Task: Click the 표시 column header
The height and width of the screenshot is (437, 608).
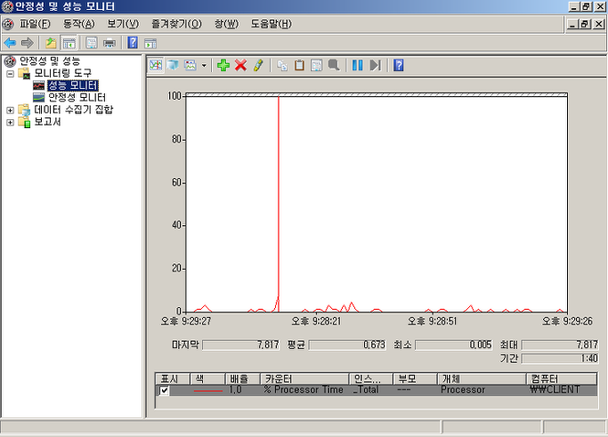Action: click(x=173, y=379)
